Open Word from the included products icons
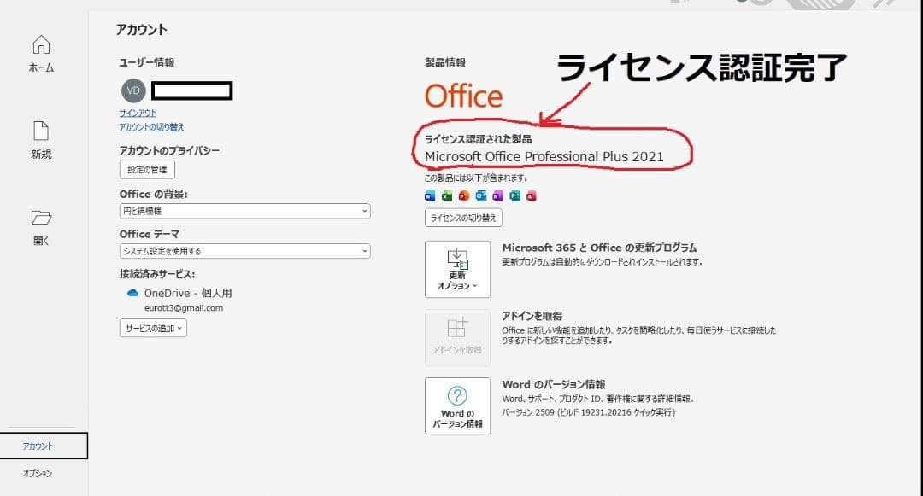This screenshot has width=923, height=496. (x=430, y=196)
